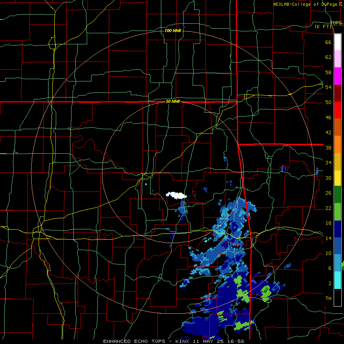Click the white 66 kft legend swatch
Viewport: 344px width, 344px height.
click(338, 42)
